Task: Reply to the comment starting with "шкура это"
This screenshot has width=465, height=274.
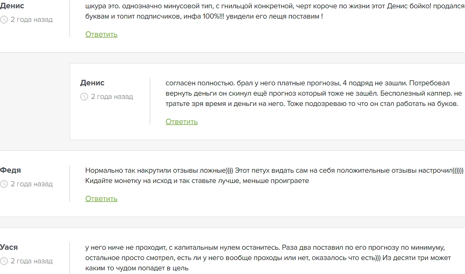Action: 101,34
